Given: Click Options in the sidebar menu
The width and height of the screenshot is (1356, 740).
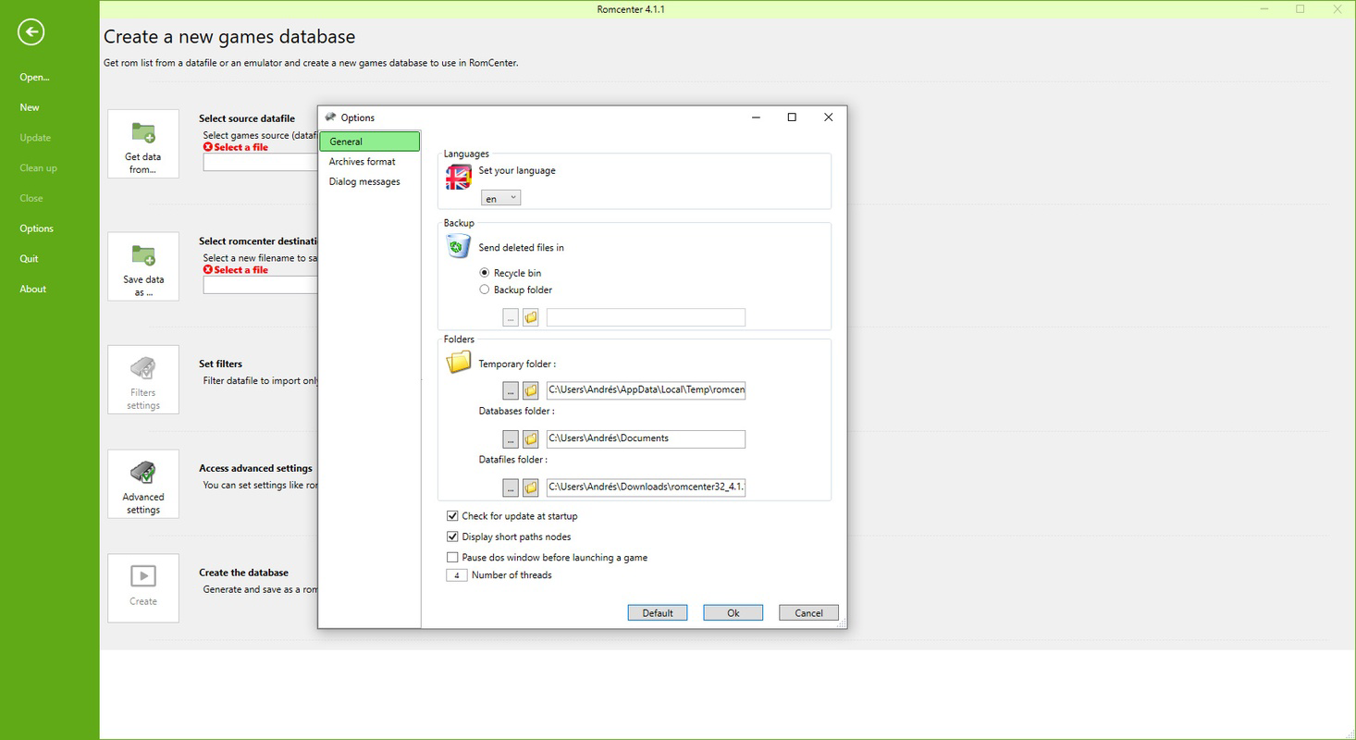Looking at the screenshot, I should [x=37, y=228].
